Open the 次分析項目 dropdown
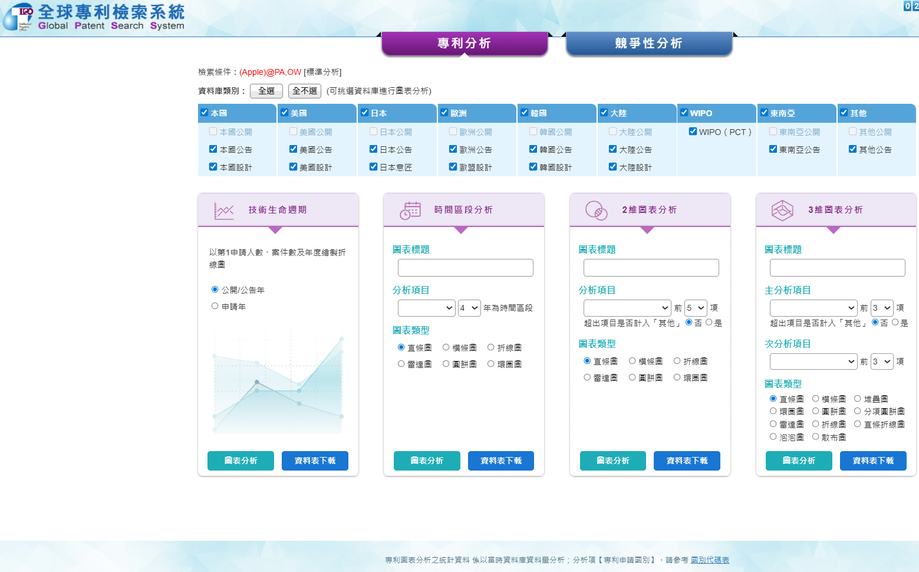Viewport: 919px width, 572px height. [x=813, y=361]
